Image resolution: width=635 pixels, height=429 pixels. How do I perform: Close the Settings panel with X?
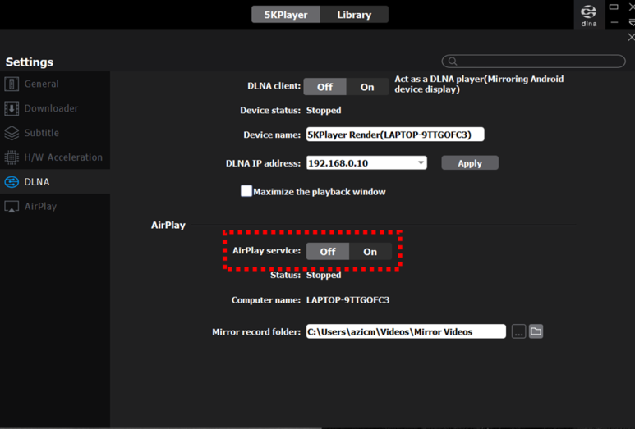point(631,37)
